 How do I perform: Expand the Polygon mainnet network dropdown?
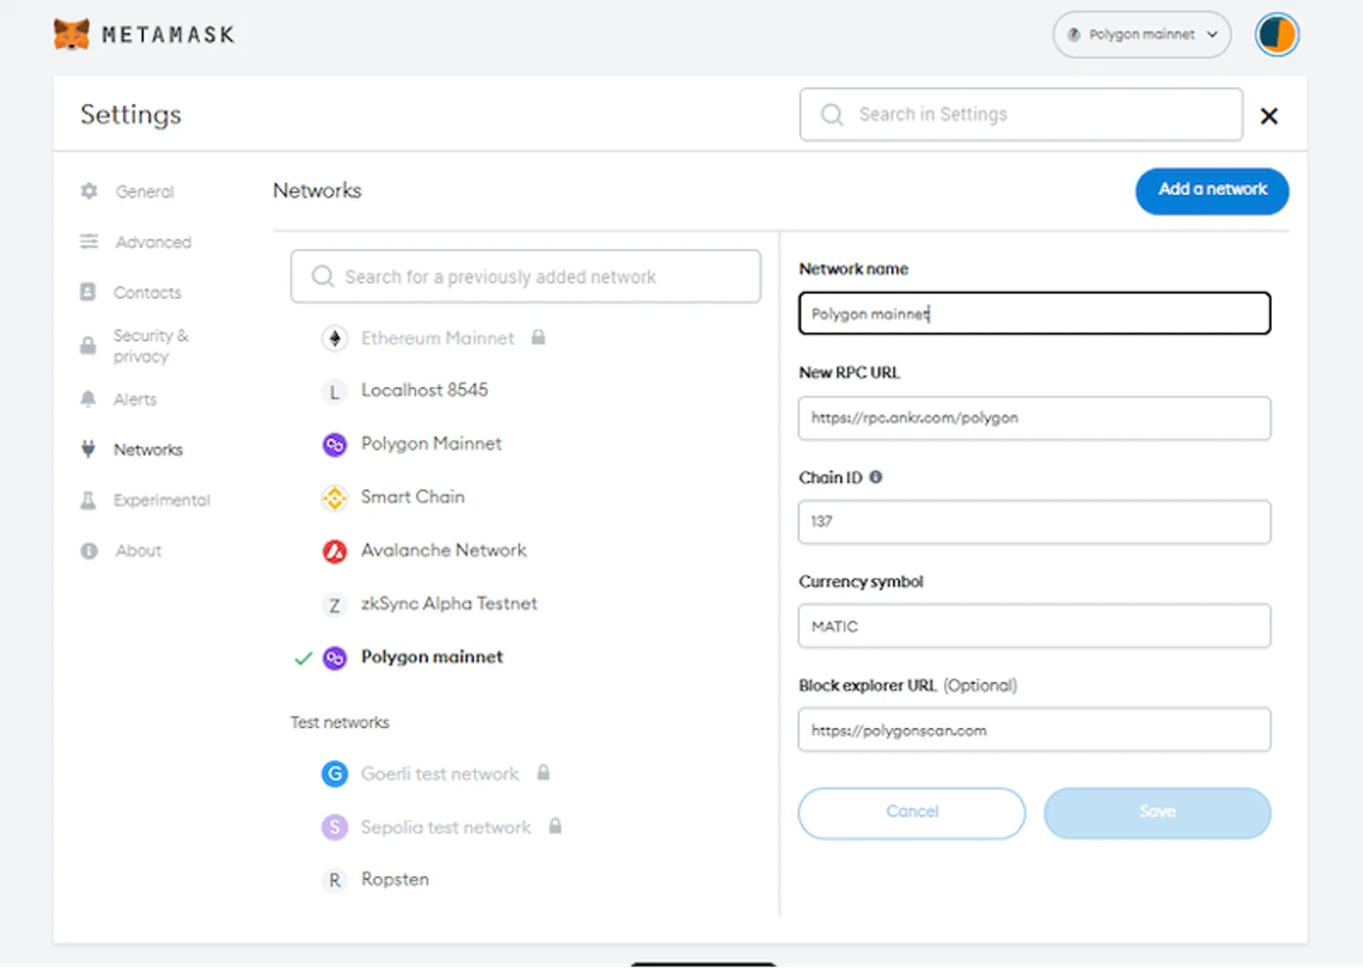(x=1142, y=35)
